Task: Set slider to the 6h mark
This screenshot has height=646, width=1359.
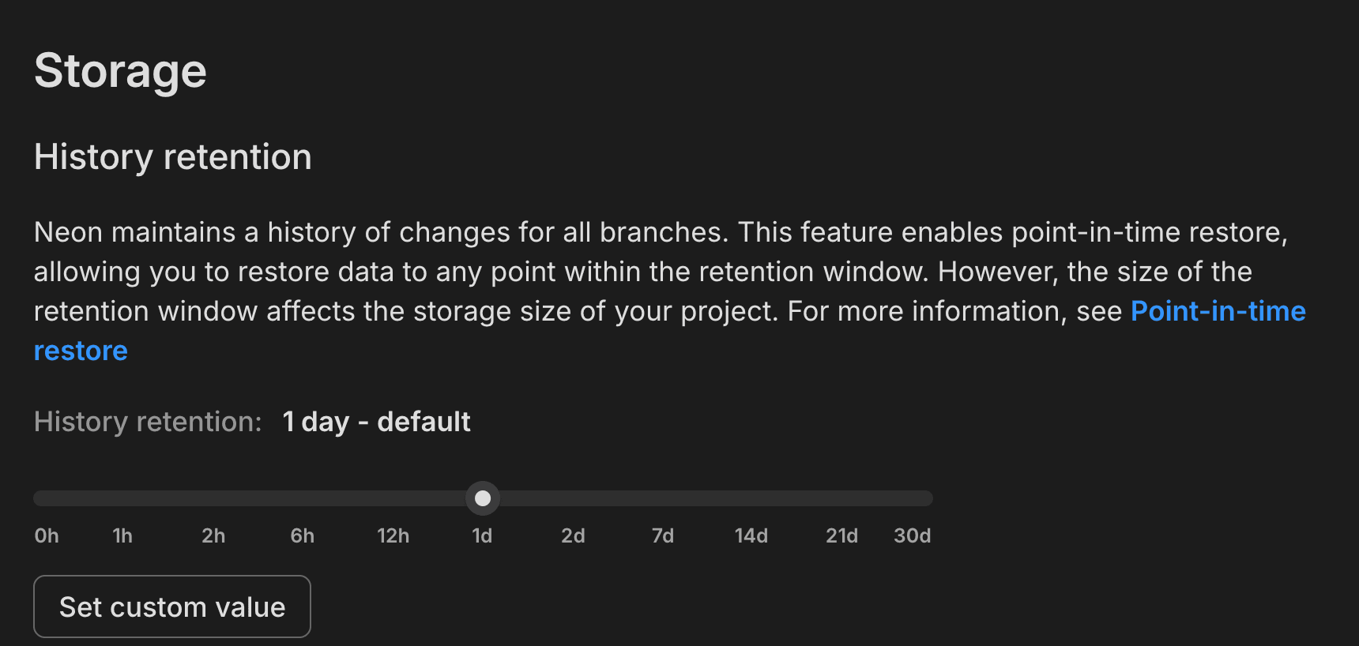Action: point(303,498)
